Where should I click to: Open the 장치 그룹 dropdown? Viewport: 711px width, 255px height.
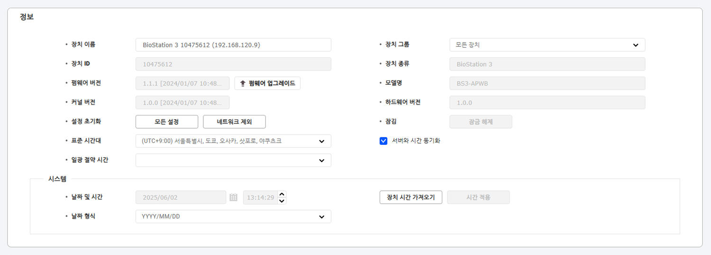(547, 45)
